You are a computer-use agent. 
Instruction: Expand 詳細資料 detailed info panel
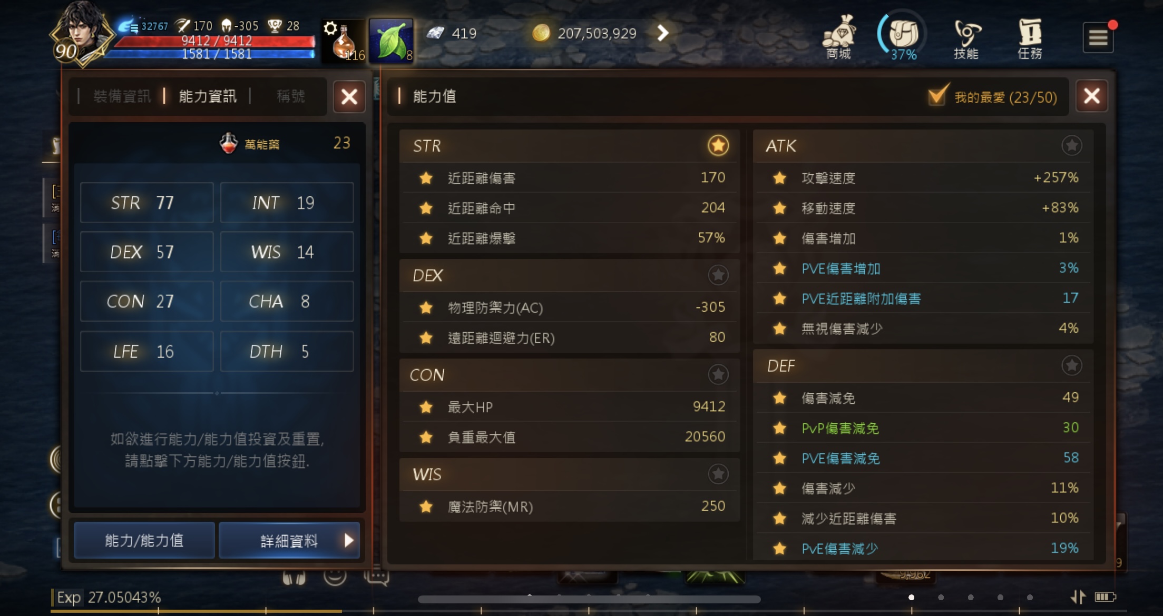289,540
